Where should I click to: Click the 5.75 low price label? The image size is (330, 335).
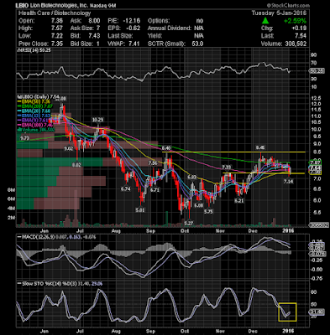click(x=208, y=212)
